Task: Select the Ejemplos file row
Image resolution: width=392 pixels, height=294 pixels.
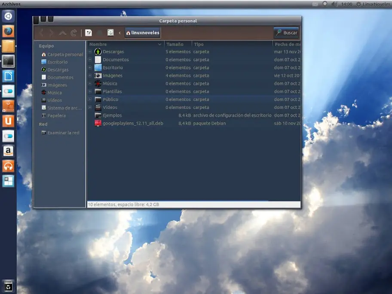Action: click(x=194, y=115)
